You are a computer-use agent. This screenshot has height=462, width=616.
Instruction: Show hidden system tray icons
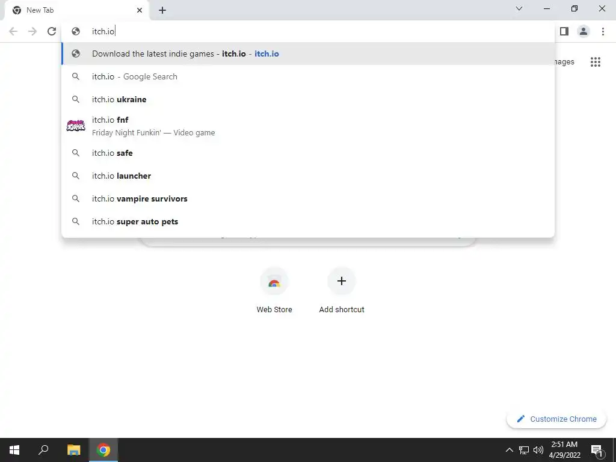(509, 450)
